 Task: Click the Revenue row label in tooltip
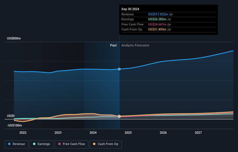(128, 14)
